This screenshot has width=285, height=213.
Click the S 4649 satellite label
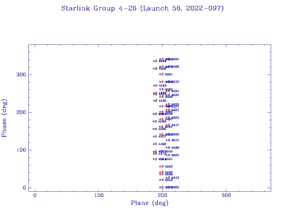pyautogui.click(x=161, y=61)
